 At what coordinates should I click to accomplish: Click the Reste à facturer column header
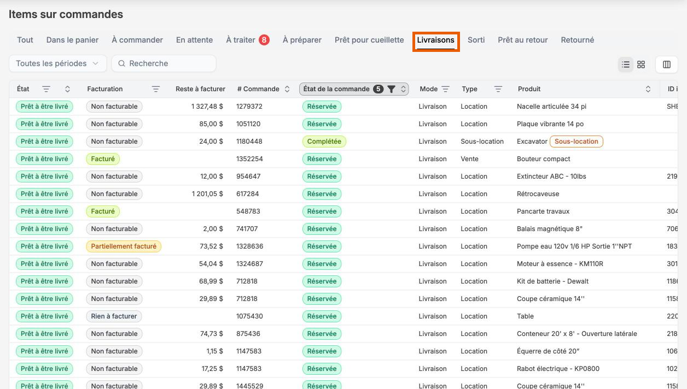point(200,89)
